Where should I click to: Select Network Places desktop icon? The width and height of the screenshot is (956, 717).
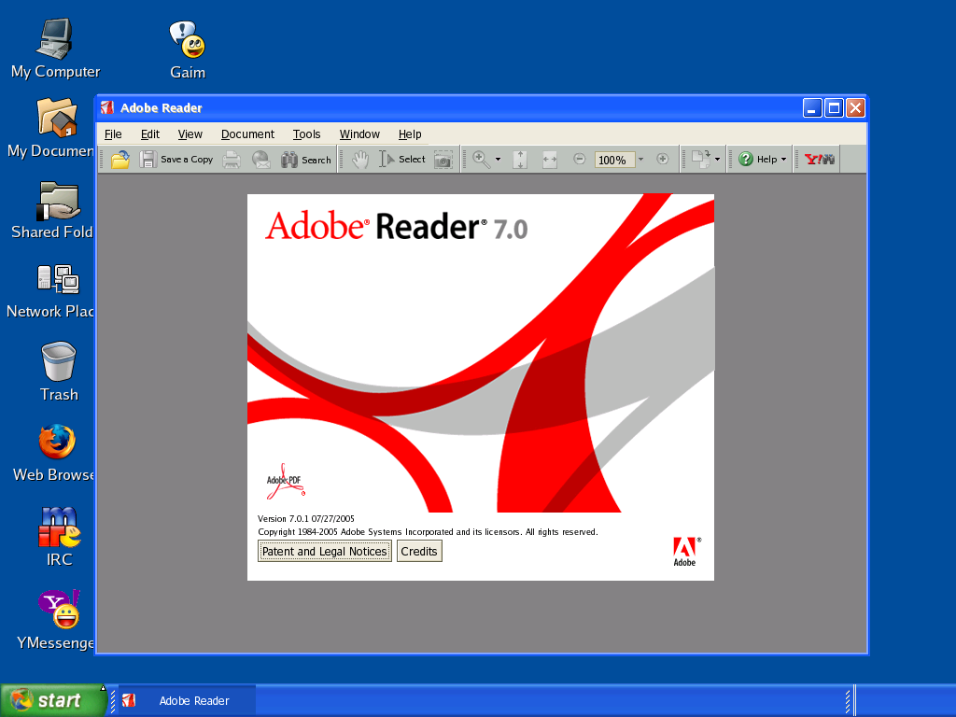point(52,291)
